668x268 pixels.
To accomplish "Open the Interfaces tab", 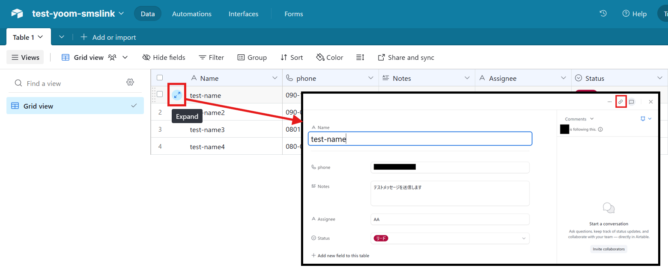I will click(243, 14).
